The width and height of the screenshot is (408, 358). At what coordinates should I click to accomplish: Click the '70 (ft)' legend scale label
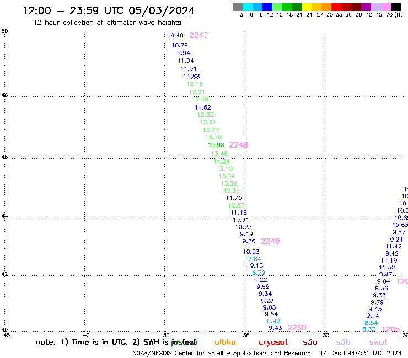(394, 15)
